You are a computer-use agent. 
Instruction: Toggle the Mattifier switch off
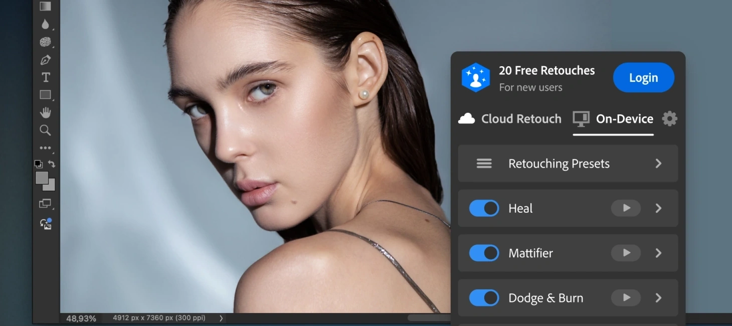click(x=484, y=253)
